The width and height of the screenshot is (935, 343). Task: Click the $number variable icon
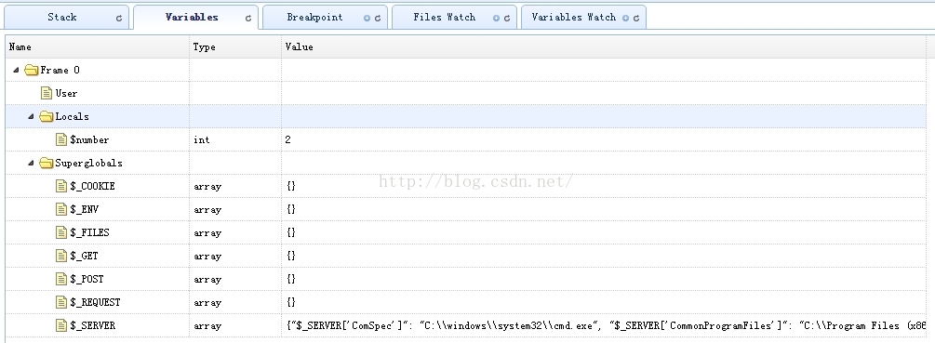(x=61, y=139)
